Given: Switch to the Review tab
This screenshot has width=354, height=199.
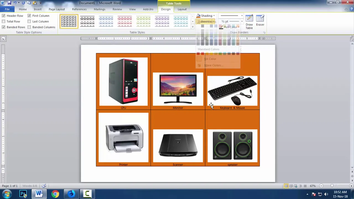Looking at the screenshot, I should [117, 9].
